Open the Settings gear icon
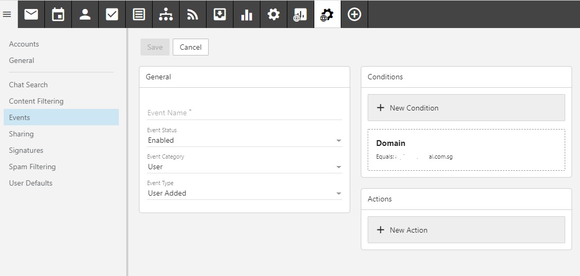Image resolution: width=580 pixels, height=276 pixels. tap(274, 14)
